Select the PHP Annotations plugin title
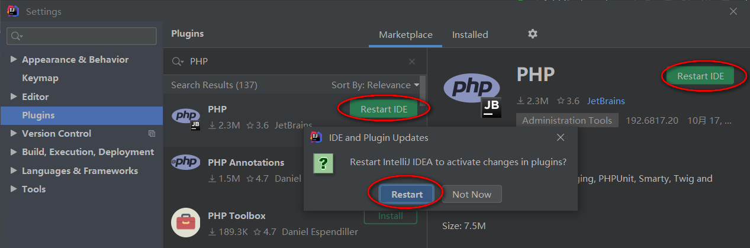Screen dimensions: 750x248 click(246, 162)
